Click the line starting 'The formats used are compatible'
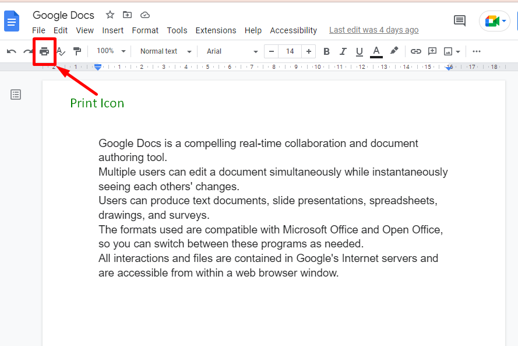The height and width of the screenshot is (346, 518). click(270, 229)
